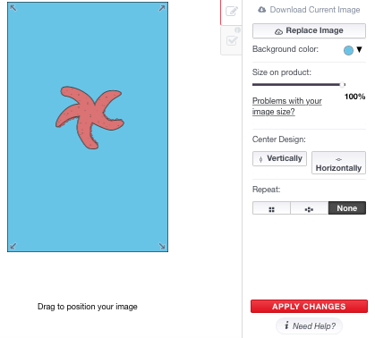Screen dimensions: 375x338
Task: Click the cloud download icon
Action: [x=262, y=10]
